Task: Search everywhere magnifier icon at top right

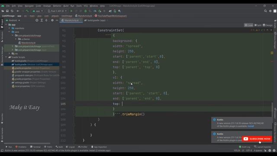Action: click(265, 11)
